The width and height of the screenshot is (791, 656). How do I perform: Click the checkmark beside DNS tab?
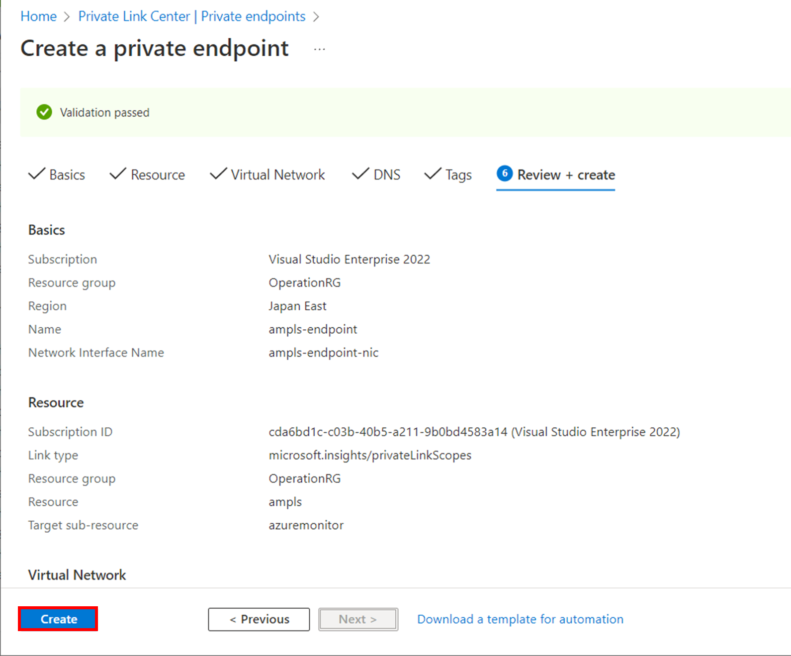pos(360,174)
